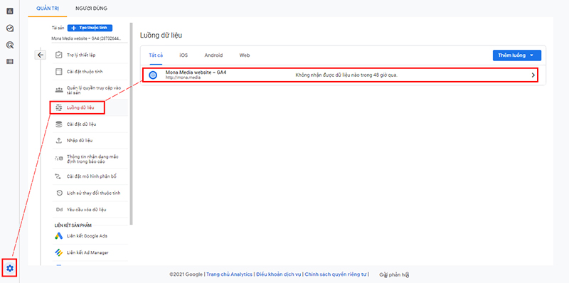Select the Android stream filter tab
569x283 pixels.
(213, 55)
